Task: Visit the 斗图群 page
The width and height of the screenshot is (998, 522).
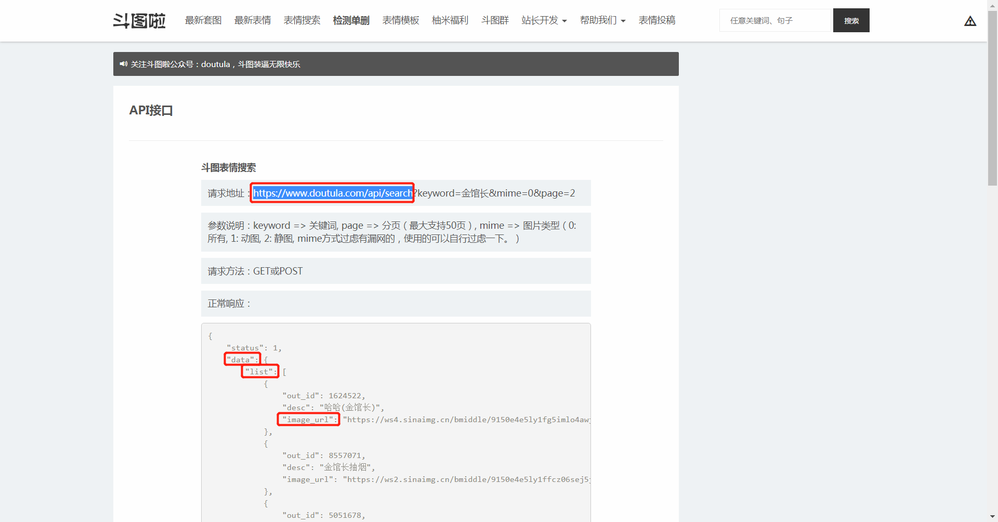Action: (495, 20)
